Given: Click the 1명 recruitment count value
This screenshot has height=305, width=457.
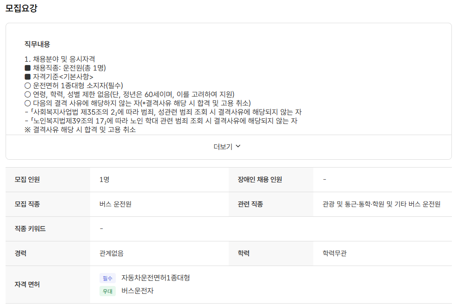Looking at the screenshot, I should (104, 180).
